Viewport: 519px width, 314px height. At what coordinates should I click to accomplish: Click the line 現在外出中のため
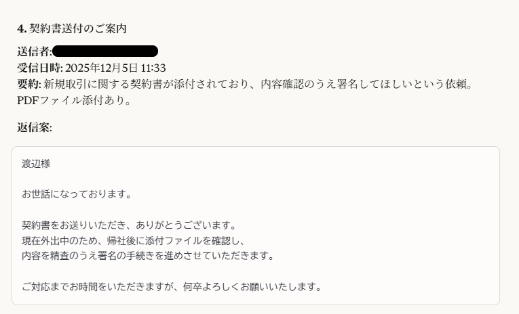(134, 241)
